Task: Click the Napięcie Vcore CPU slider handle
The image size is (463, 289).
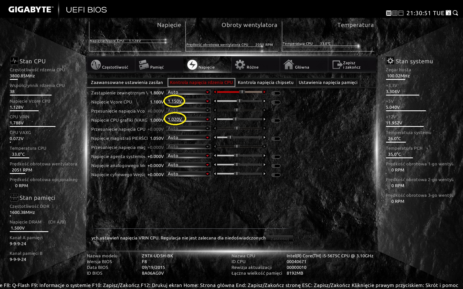Action: (x=239, y=101)
